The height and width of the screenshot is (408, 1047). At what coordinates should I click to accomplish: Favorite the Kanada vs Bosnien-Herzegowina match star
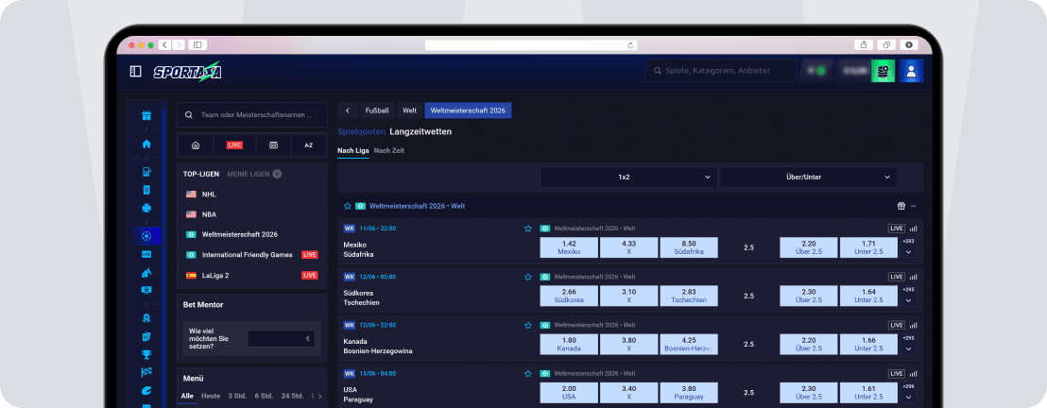528,325
